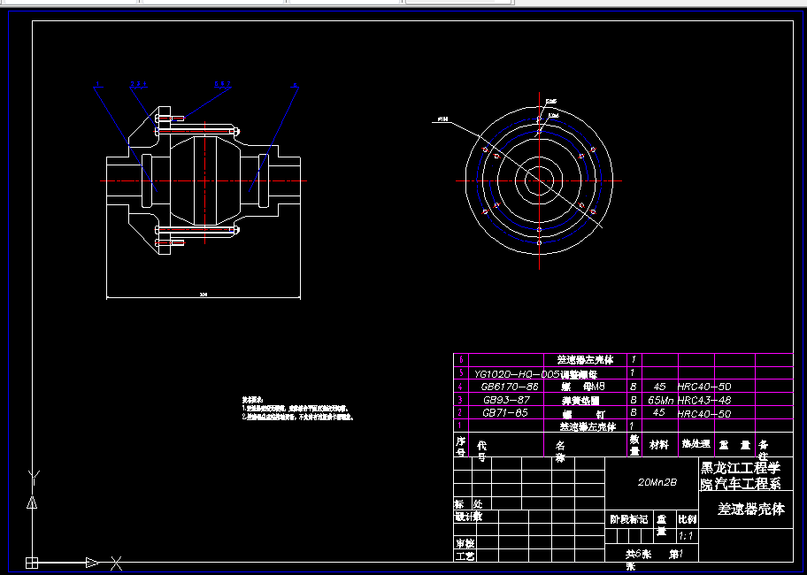807x575 pixels.
Task: Select the 阶段标记 label in title block
Action: coord(629,519)
